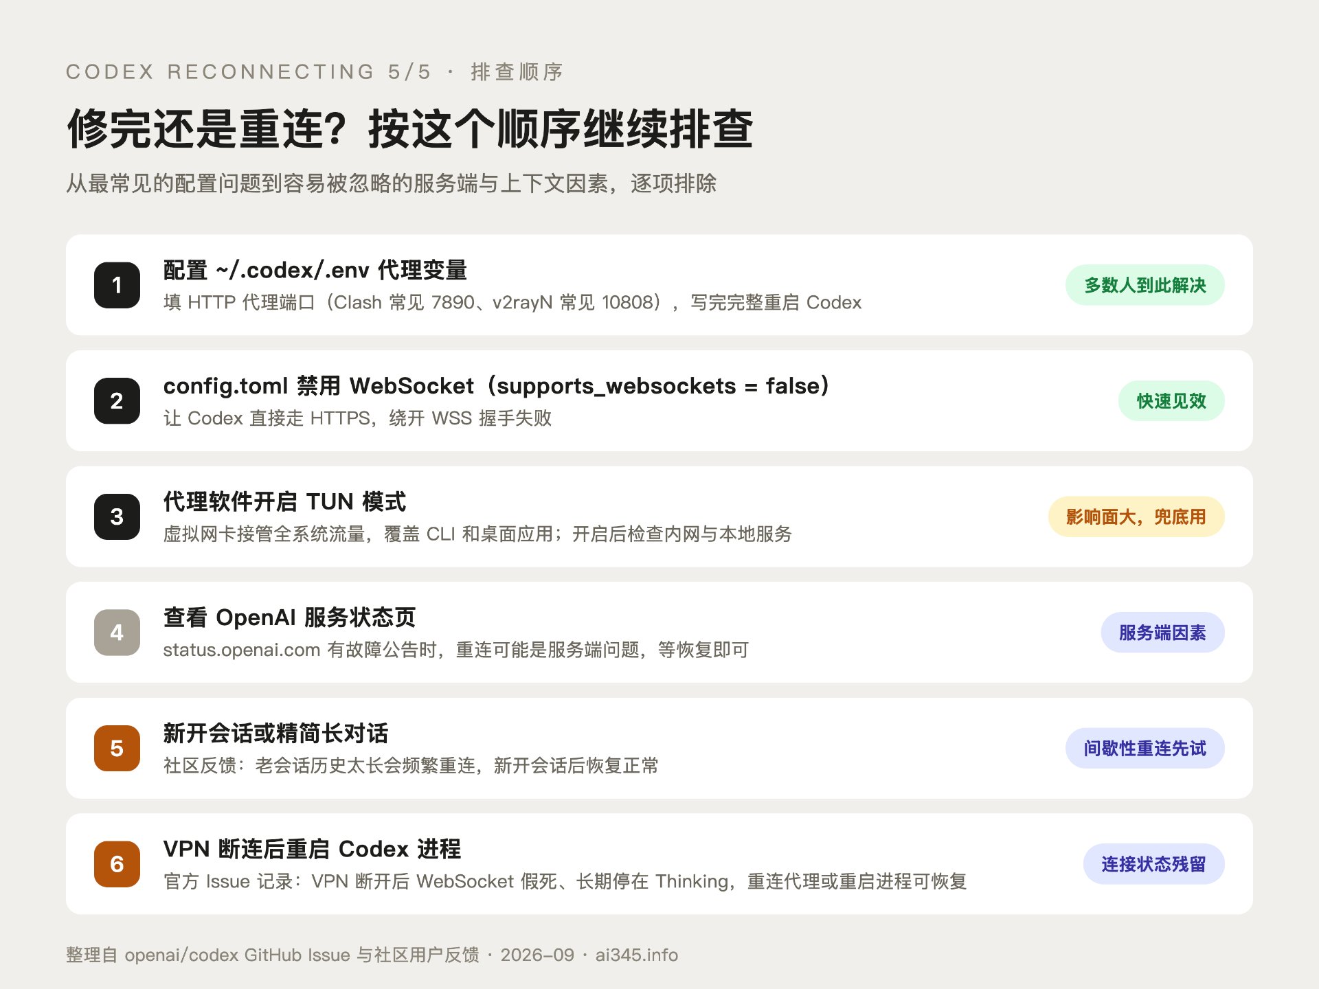Select the blue tag 服务端因素
The image size is (1319, 989).
pyautogui.click(x=1162, y=633)
